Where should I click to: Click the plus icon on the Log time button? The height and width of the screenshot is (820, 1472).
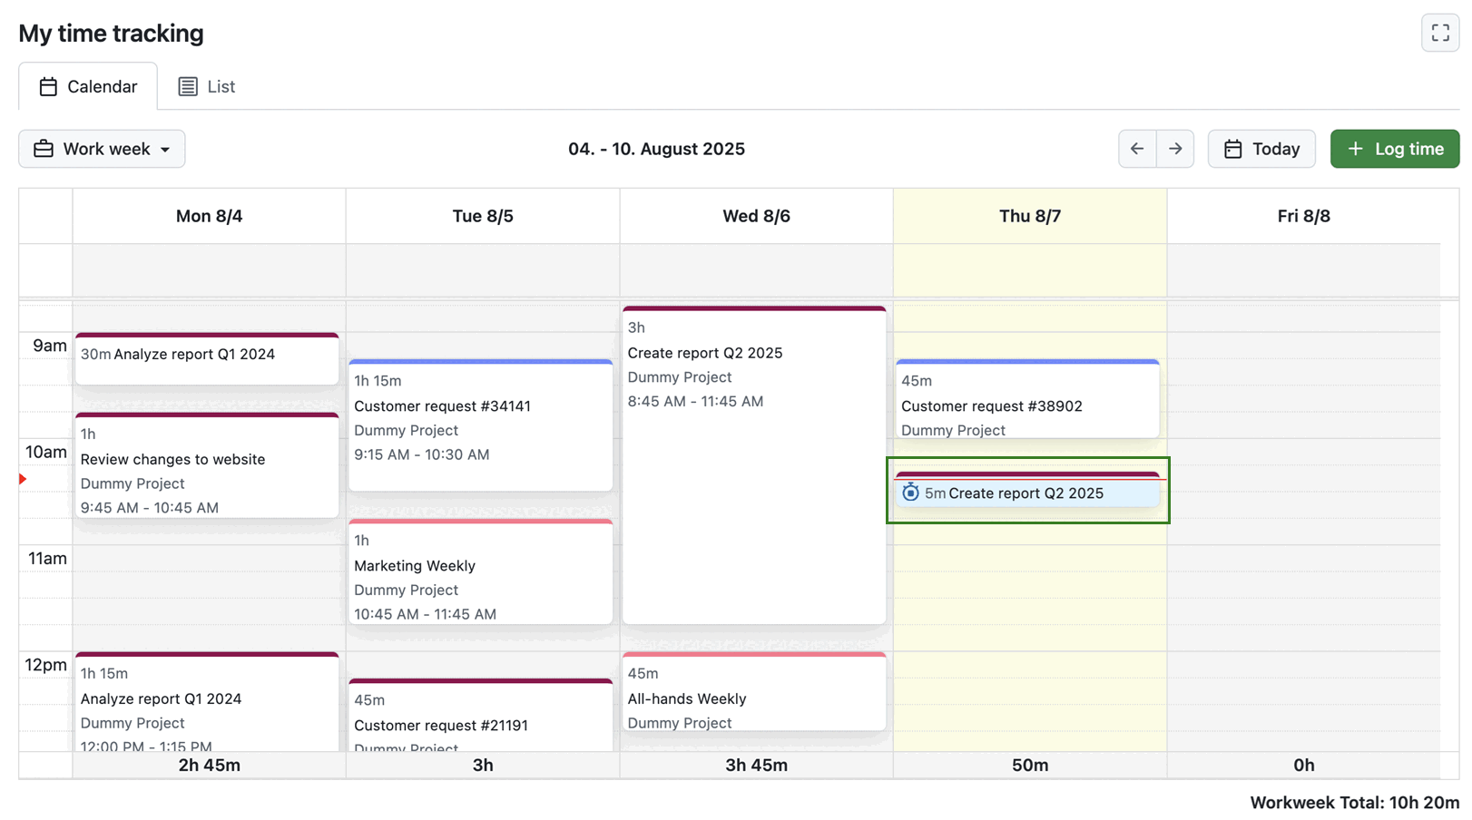click(x=1356, y=148)
